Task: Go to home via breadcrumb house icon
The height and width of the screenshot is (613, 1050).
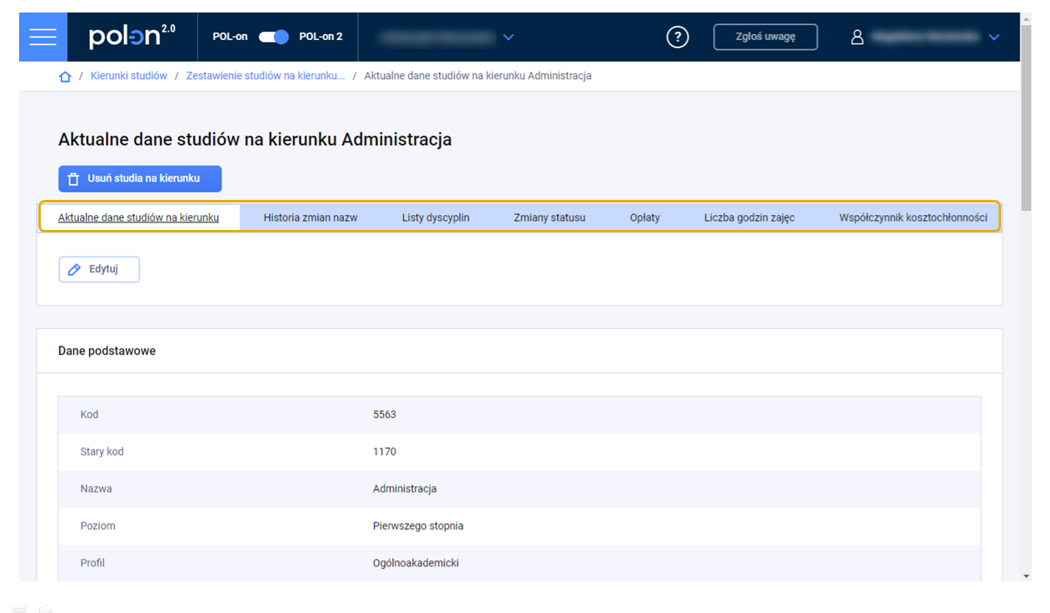Action: coord(65,77)
